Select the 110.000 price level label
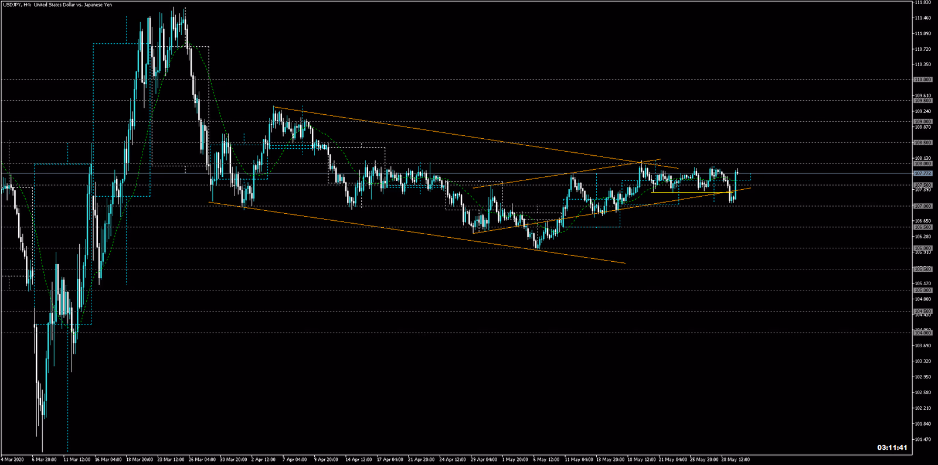 click(x=923, y=80)
